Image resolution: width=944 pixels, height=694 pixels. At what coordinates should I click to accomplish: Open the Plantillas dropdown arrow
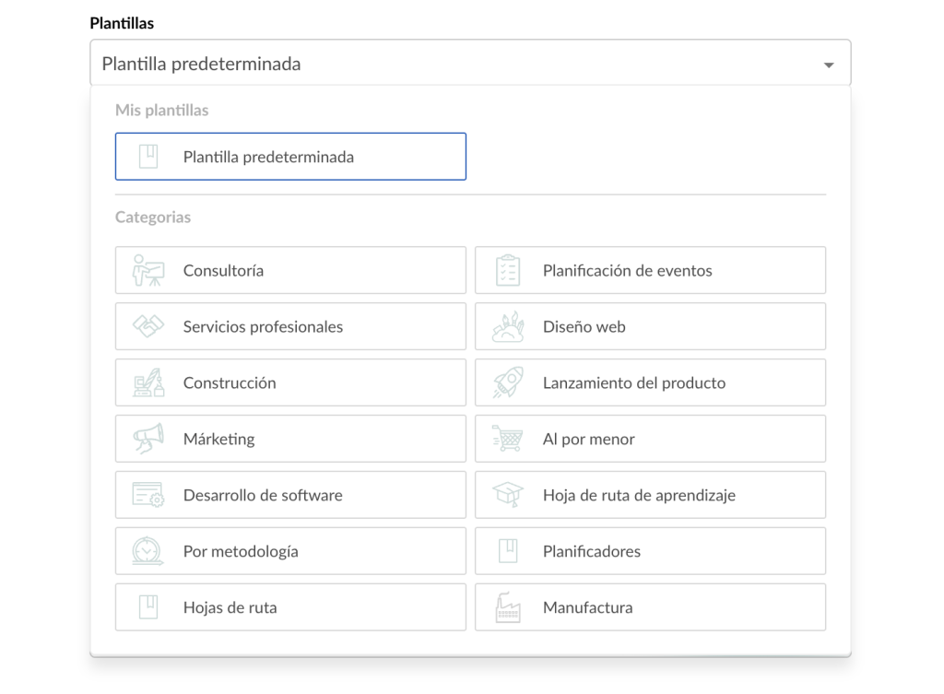829,65
